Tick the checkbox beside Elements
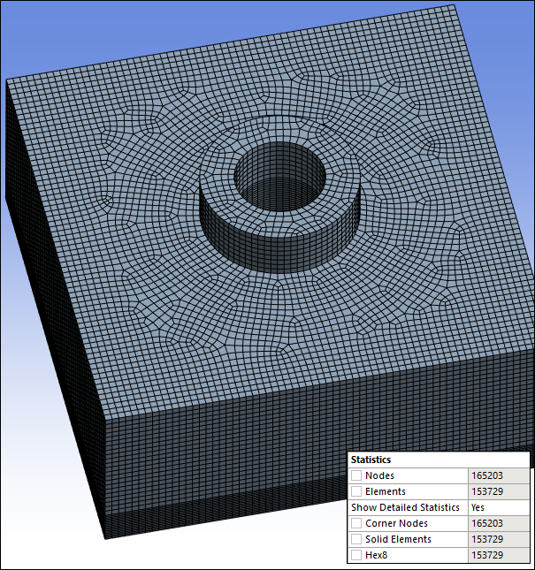This screenshot has height=570, width=535. click(x=356, y=491)
